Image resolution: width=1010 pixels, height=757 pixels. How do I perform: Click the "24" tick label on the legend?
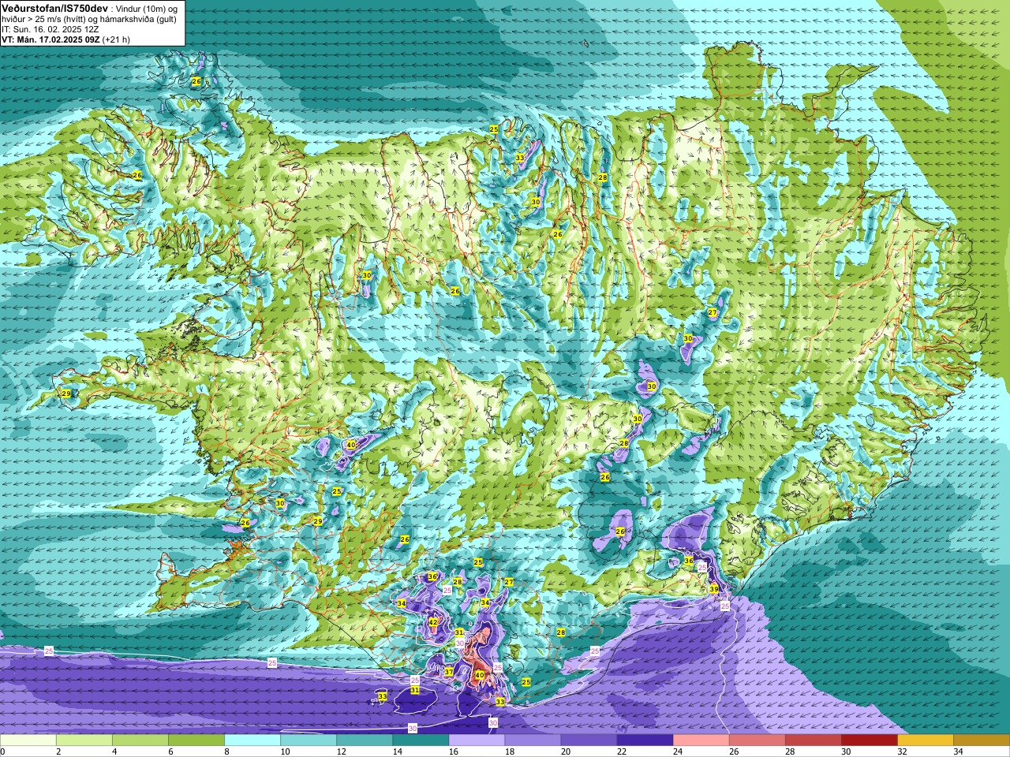(677, 751)
